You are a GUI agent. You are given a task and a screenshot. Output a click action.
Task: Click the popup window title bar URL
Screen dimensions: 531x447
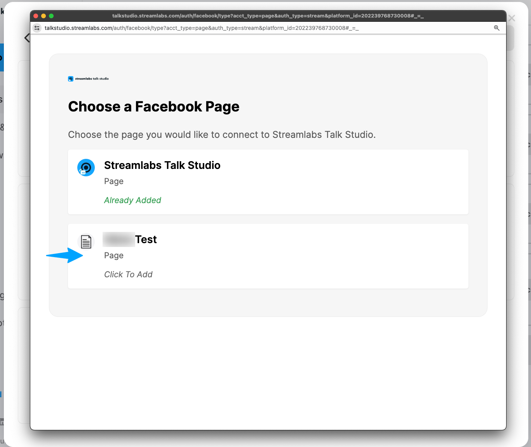point(268,16)
